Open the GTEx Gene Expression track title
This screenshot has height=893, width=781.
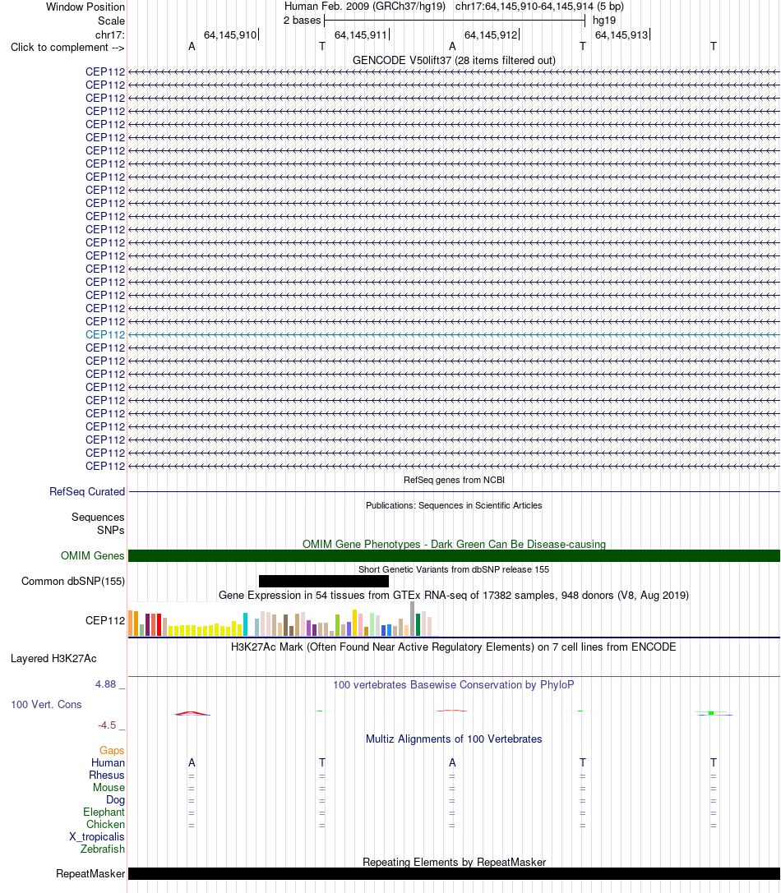pyautogui.click(x=454, y=595)
